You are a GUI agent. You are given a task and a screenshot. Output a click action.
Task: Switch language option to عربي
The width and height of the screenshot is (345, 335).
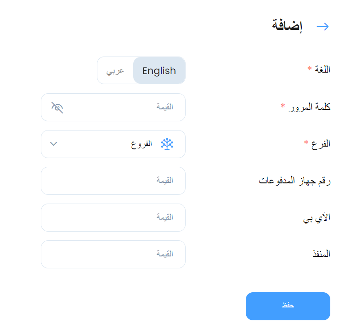pyautogui.click(x=115, y=71)
